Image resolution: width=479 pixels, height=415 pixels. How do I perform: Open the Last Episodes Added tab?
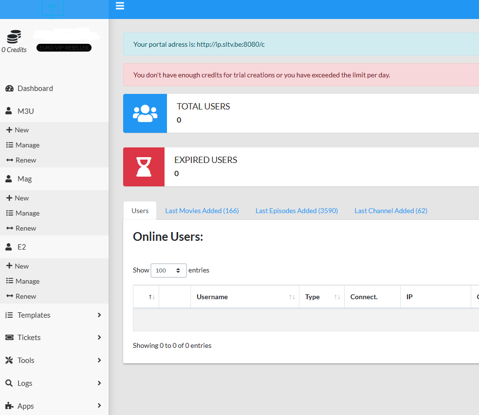tap(296, 211)
